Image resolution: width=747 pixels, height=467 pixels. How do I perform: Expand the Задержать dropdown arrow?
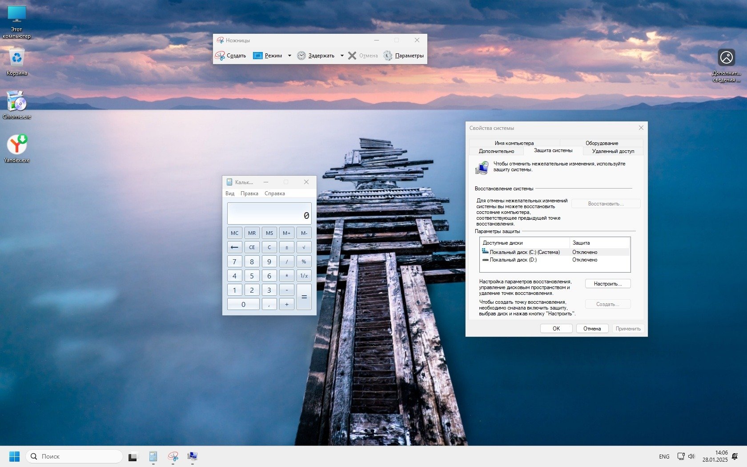pyautogui.click(x=342, y=56)
